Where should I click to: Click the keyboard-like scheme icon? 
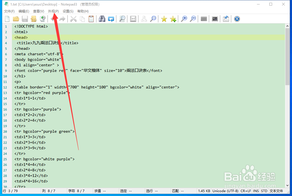coord(204,19)
